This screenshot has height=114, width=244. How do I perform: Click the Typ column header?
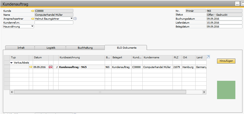(x=19, y=58)
